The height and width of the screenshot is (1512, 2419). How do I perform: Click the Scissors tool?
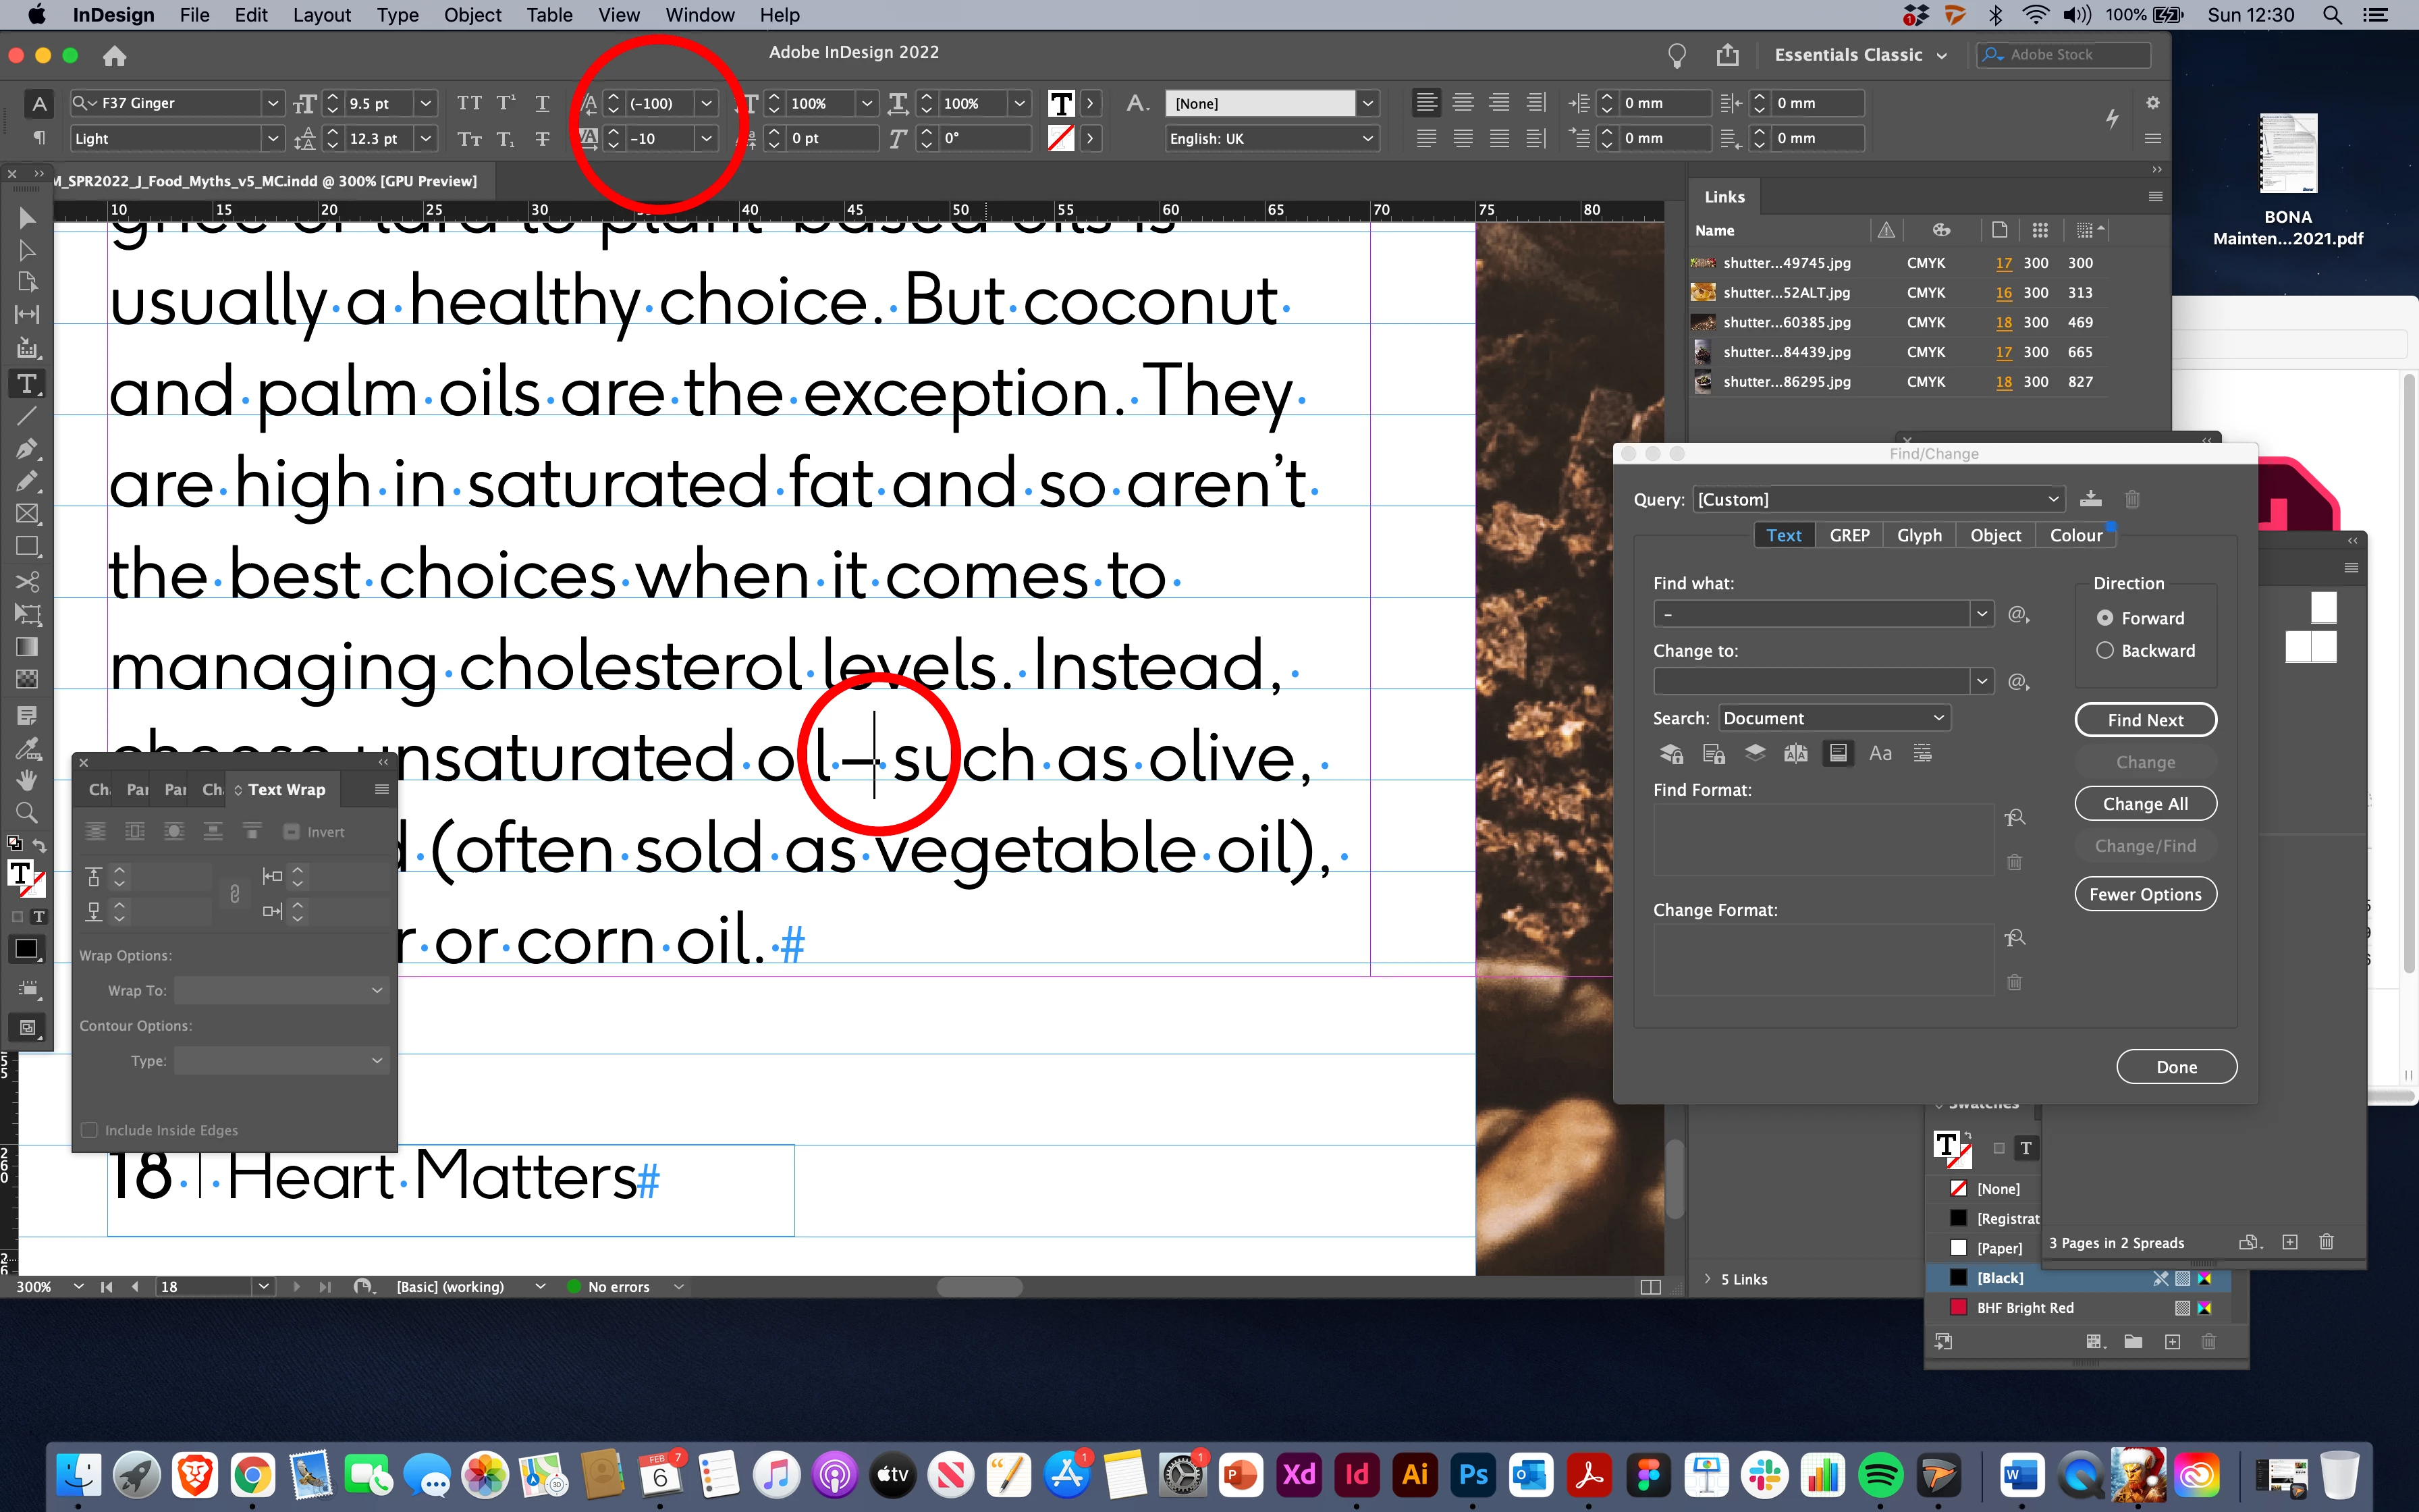27,581
